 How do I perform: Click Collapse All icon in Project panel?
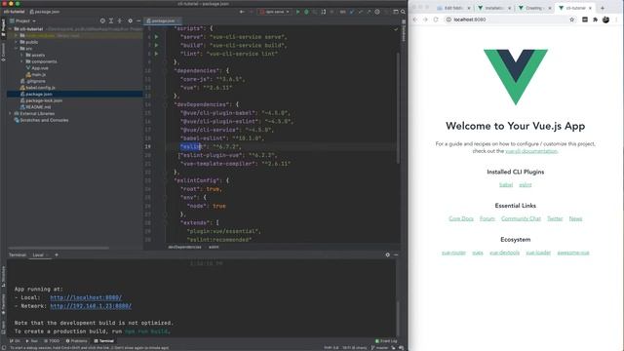[x=119, y=20]
